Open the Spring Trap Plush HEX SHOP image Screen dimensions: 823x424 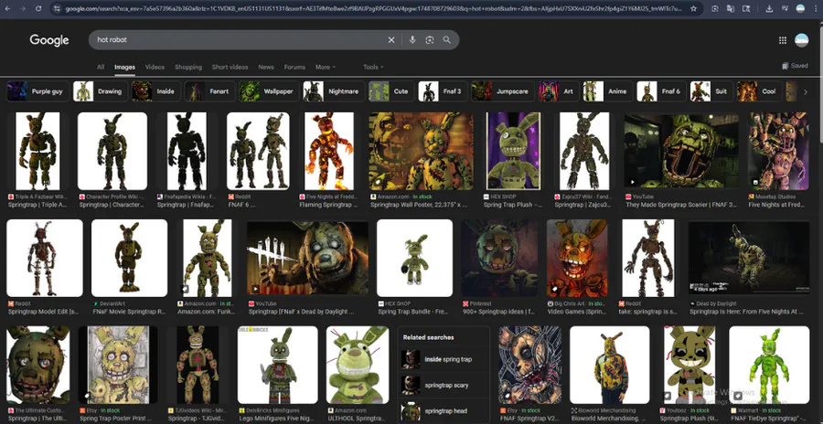pyautogui.click(x=513, y=151)
